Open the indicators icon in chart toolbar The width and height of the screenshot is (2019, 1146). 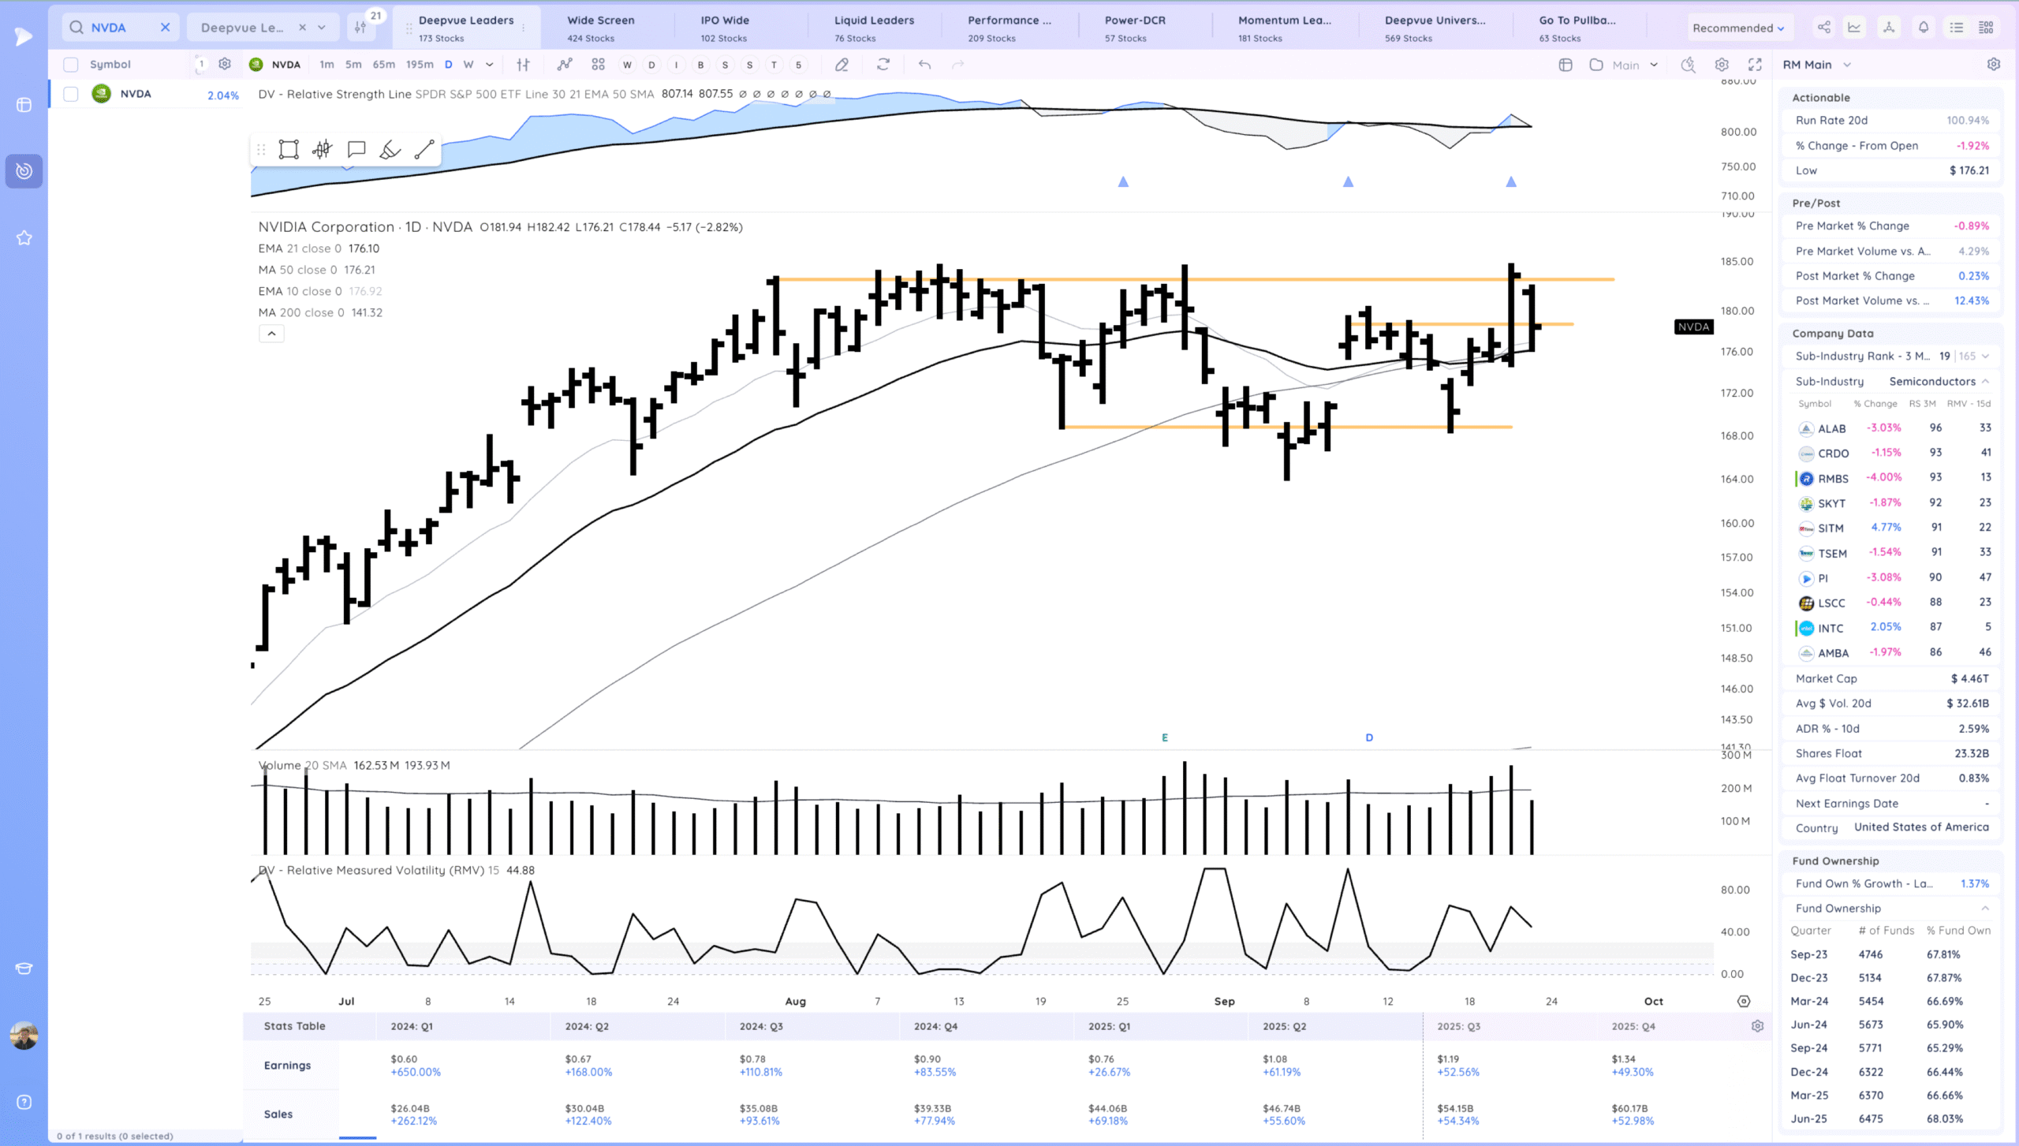565,65
